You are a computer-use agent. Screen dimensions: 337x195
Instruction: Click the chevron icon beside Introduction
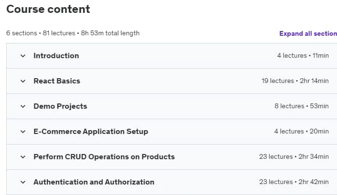pyautogui.click(x=23, y=56)
